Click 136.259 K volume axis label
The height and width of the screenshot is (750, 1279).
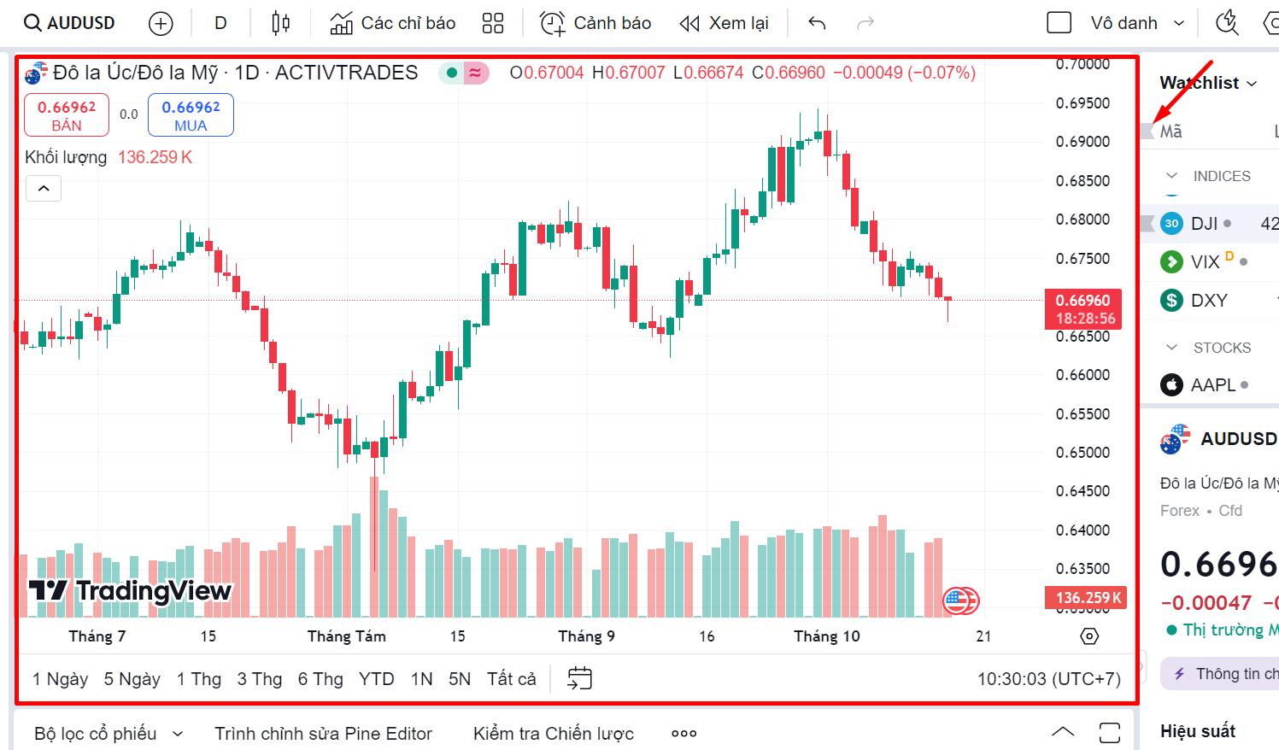pos(1085,598)
